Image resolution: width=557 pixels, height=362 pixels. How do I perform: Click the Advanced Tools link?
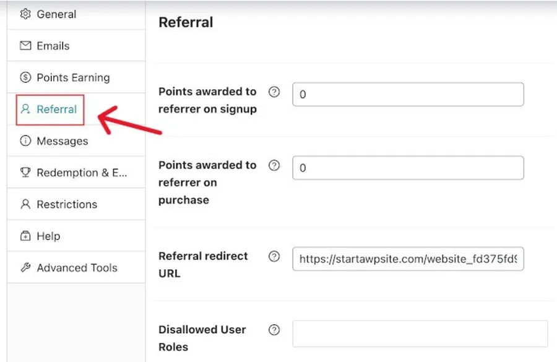(x=76, y=267)
